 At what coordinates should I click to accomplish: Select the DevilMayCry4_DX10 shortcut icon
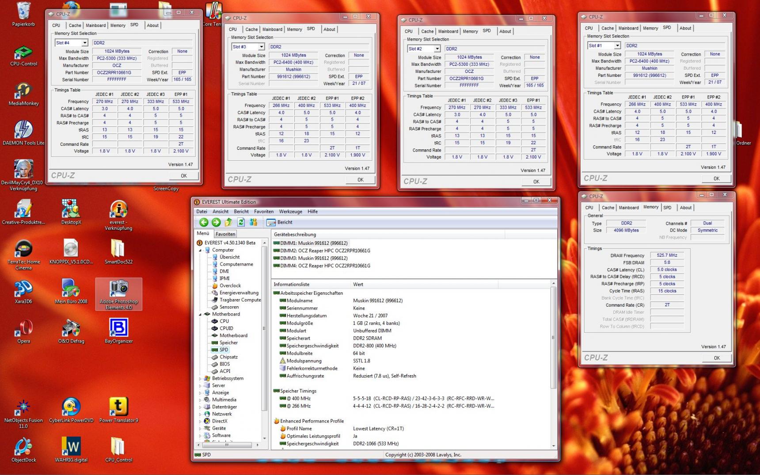[22, 175]
